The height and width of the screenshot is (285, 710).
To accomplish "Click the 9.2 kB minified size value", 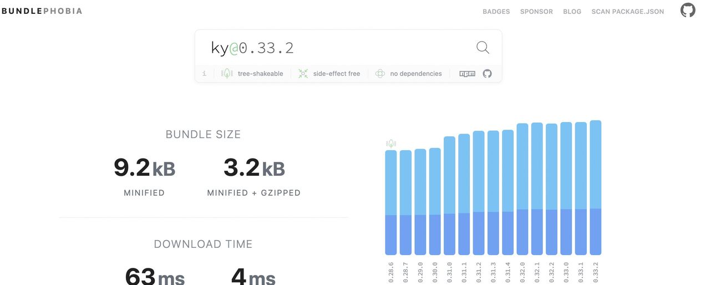I will pos(144,168).
